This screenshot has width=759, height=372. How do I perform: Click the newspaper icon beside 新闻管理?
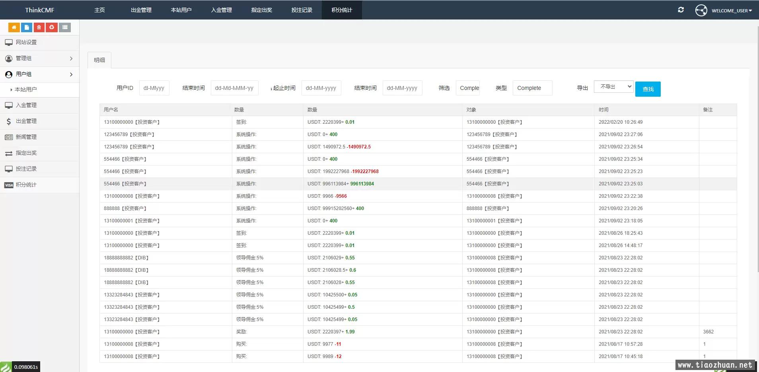[9, 137]
